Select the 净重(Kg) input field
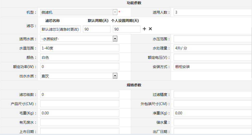The width and height of the screenshot is (252, 135). point(212,113)
